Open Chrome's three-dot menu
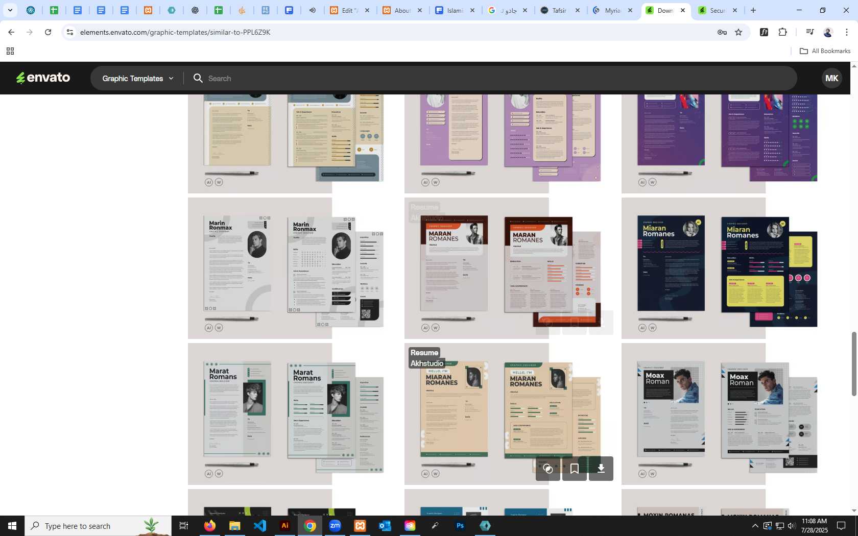Viewport: 858px width, 536px height. click(x=846, y=32)
